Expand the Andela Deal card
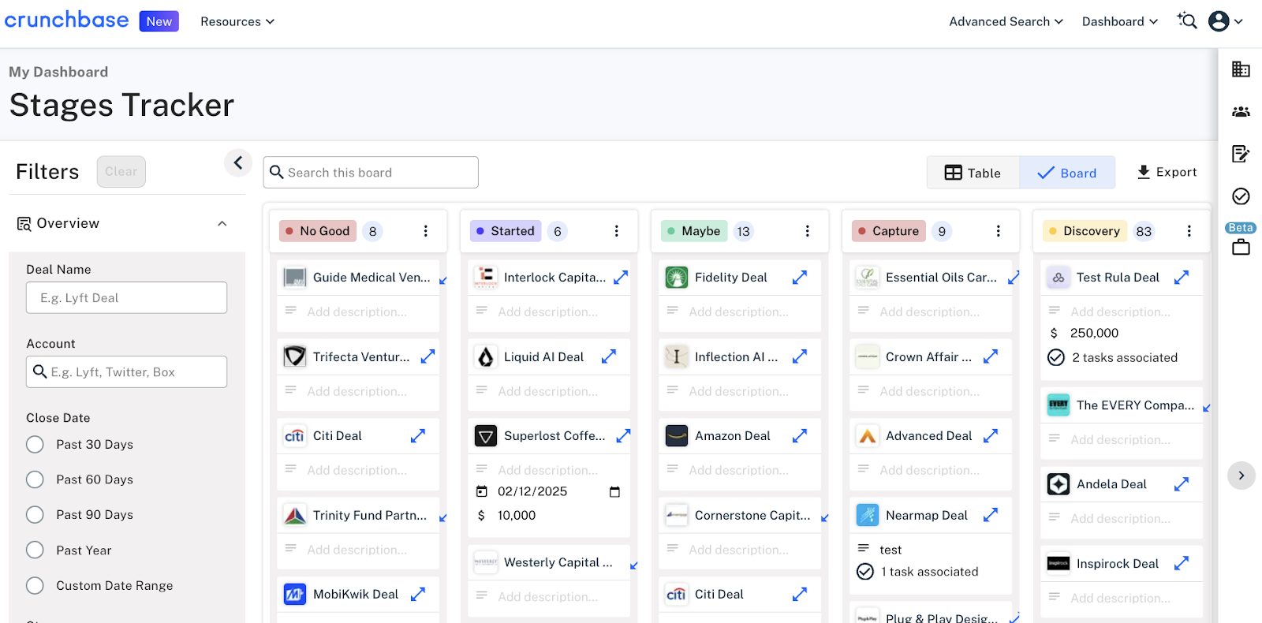 pos(1181,484)
